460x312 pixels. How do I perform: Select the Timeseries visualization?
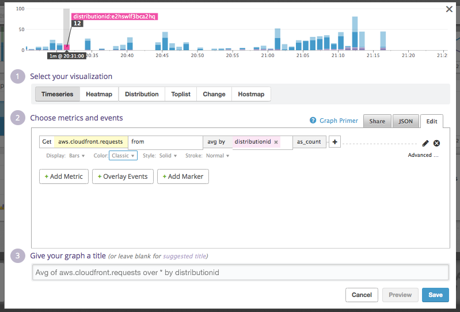(58, 94)
